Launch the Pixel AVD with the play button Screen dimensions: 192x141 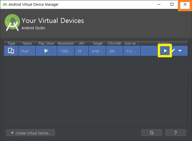pyautogui.click(x=165, y=51)
